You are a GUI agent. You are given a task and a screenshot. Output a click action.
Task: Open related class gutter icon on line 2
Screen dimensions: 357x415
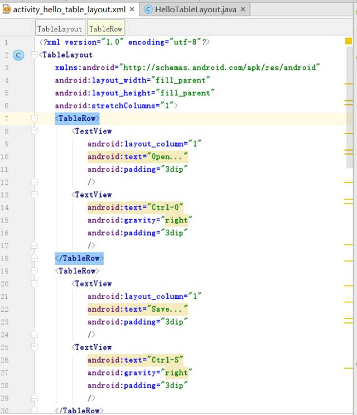click(x=18, y=55)
